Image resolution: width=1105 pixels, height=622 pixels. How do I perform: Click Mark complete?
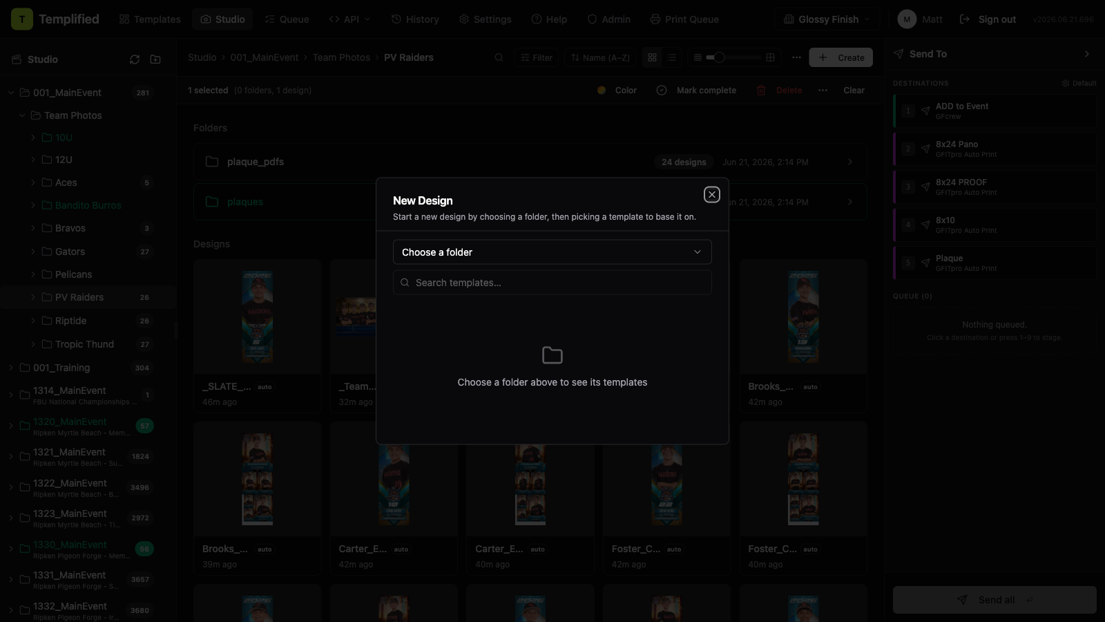coord(696,91)
